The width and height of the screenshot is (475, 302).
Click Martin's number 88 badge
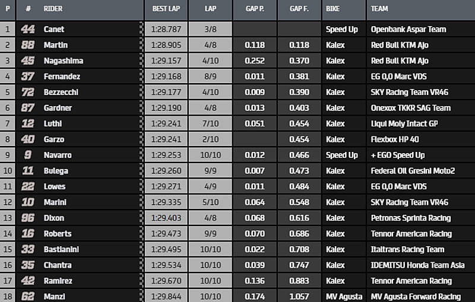click(28, 45)
